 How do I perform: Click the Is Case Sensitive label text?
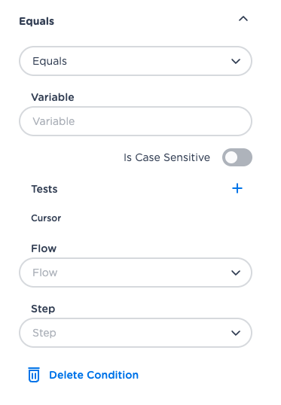click(x=166, y=157)
